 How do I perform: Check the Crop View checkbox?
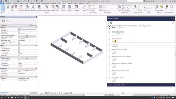[x=19, y=47]
